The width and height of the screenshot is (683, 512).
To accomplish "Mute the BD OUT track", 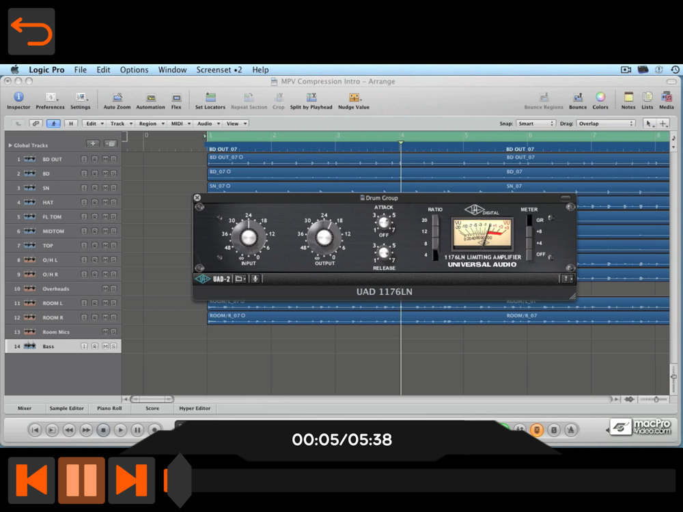I will 105,159.
